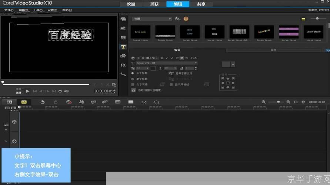
Task: Fit project in timeline window icon
Action: 296,102
